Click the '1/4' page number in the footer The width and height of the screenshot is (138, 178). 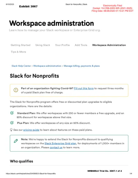click(131, 174)
